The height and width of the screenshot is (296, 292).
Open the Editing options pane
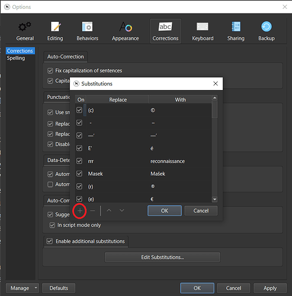[x=55, y=31]
